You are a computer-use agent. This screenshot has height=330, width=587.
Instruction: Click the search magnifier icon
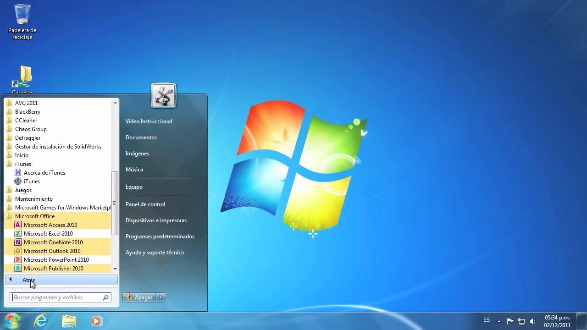[x=106, y=297]
